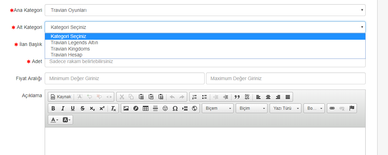
Task: Click the globe iframe icon
Action: [x=194, y=108]
